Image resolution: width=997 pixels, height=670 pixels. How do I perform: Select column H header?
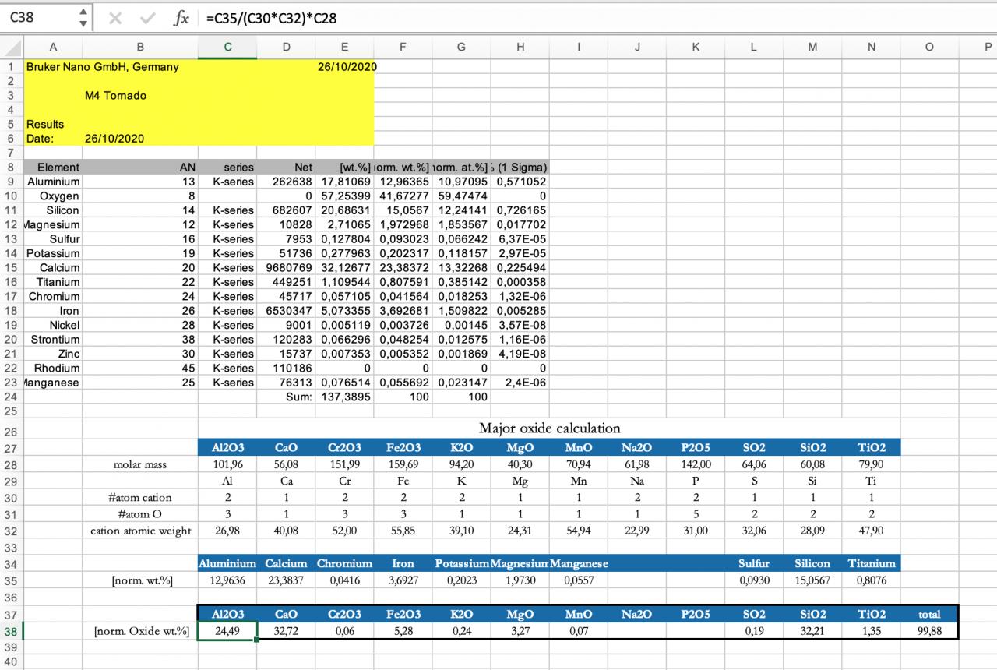520,47
